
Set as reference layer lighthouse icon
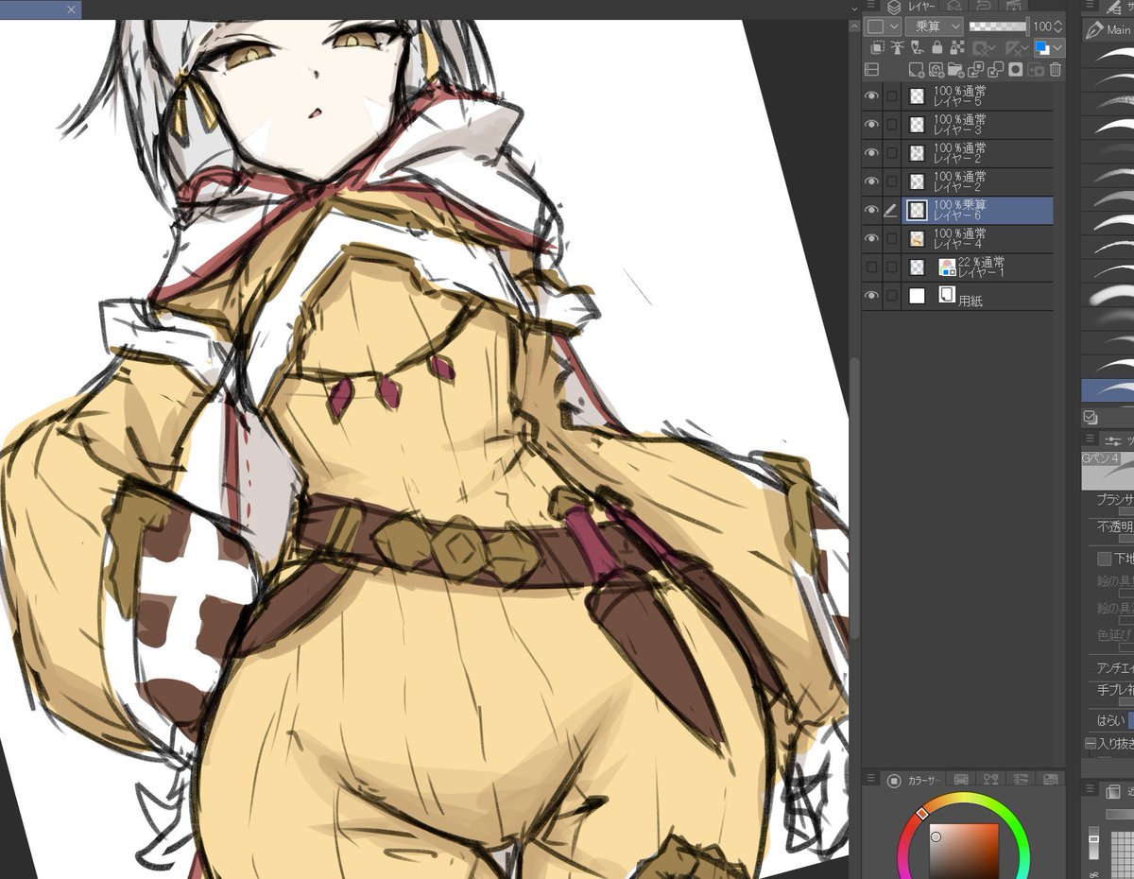[x=897, y=48]
